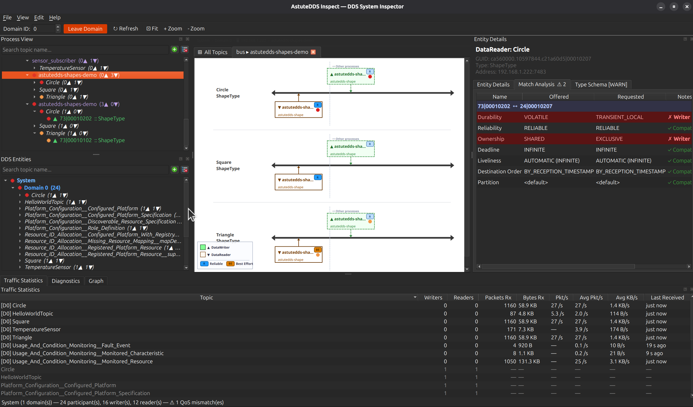The width and height of the screenshot is (693, 407).
Task: Click [D0] Usage_And_Condition_Monitoring__Fault_Event traffic row
Action: (x=345, y=345)
